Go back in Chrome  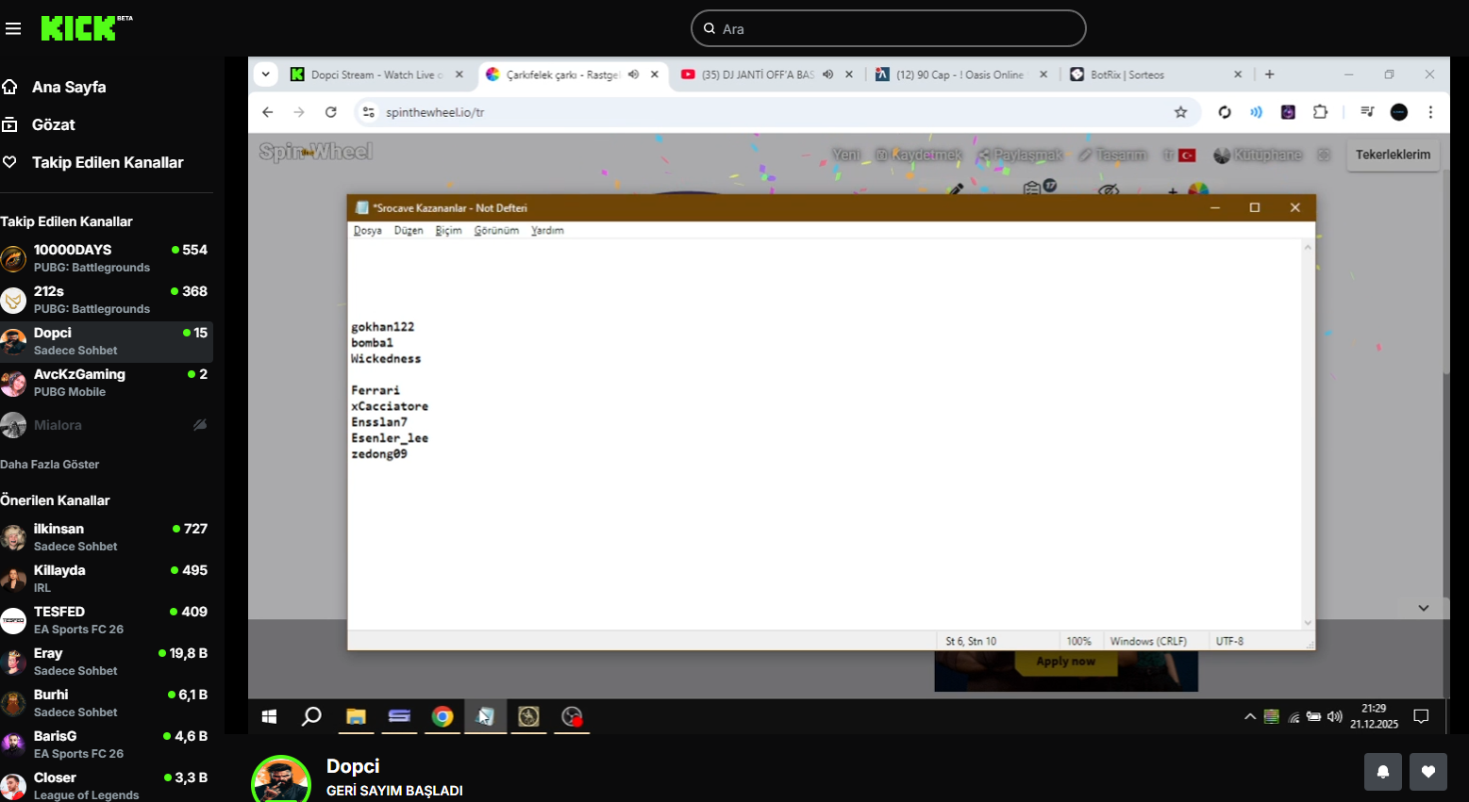tap(268, 112)
